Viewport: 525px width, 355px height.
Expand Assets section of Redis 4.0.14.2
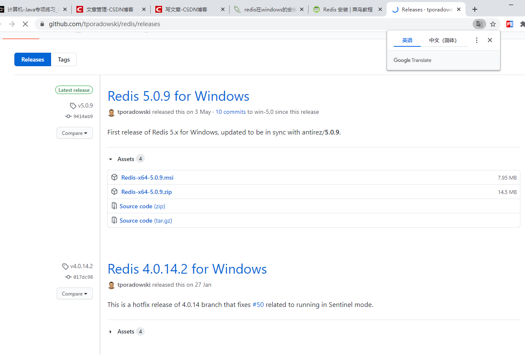tap(126, 331)
